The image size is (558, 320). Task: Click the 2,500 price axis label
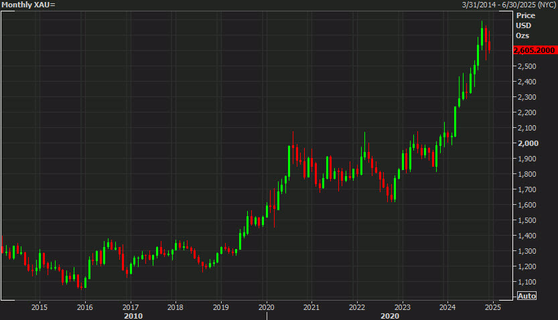pyautogui.click(x=527, y=66)
